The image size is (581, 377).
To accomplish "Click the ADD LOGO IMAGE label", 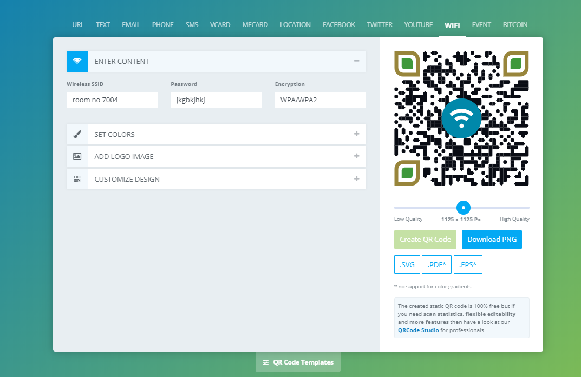I will point(124,156).
